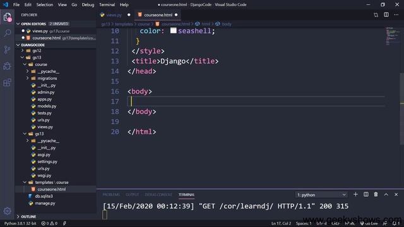The image size is (404, 227).
Task: Open tests.py in course folder
Action: (x=45, y=113)
